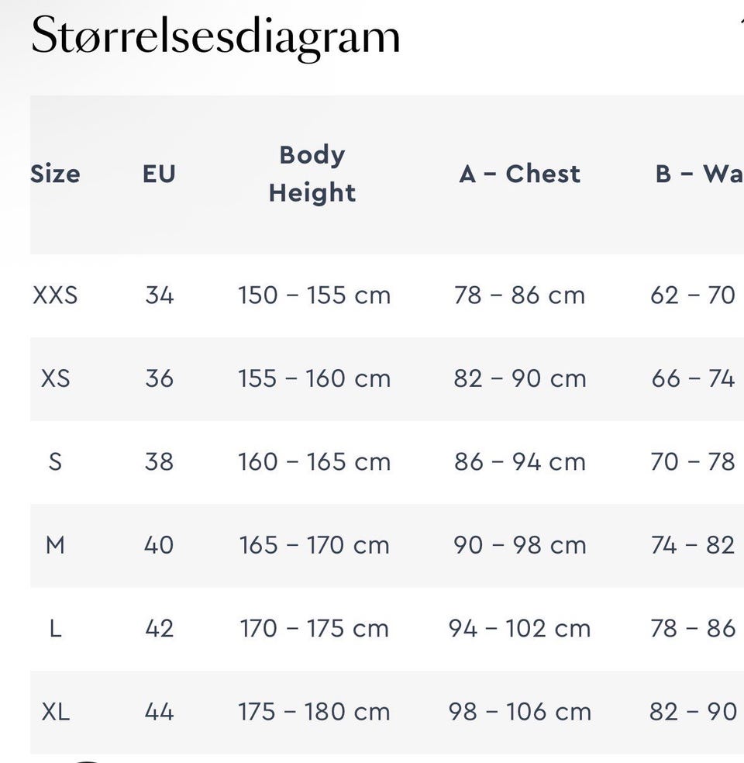Select the XL size row label
This screenshot has height=763, width=744.
[x=55, y=712]
